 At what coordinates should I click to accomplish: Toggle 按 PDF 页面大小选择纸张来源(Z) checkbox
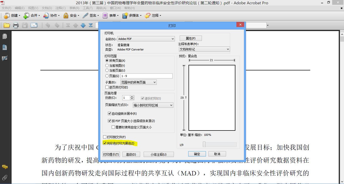[x=109, y=121]
